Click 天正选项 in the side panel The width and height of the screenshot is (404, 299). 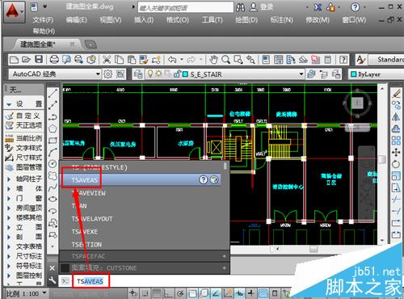pos(29,125)
